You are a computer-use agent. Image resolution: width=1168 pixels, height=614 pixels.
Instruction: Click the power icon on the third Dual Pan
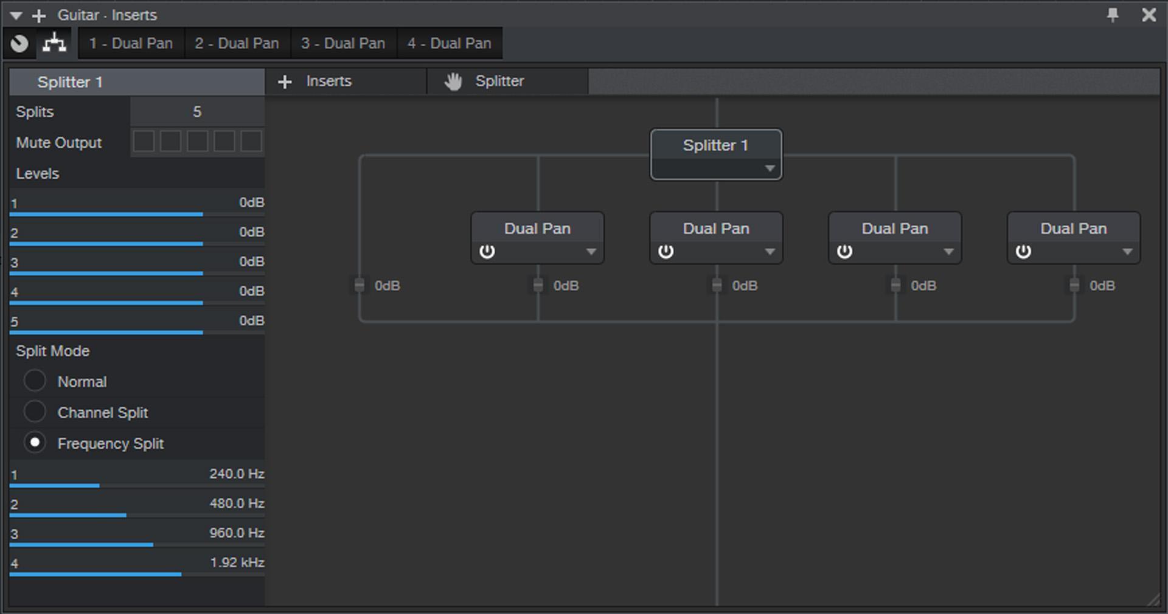click(x=845, y=251)
